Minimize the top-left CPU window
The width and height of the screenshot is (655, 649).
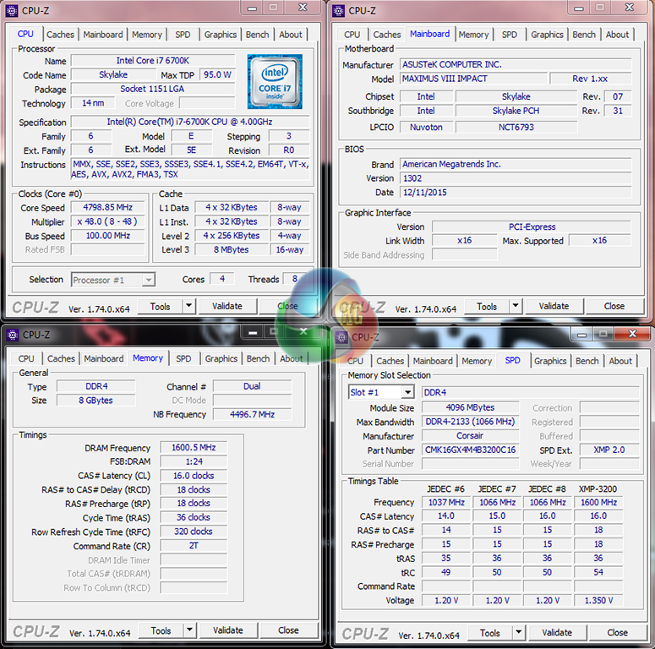click(252, 8)
